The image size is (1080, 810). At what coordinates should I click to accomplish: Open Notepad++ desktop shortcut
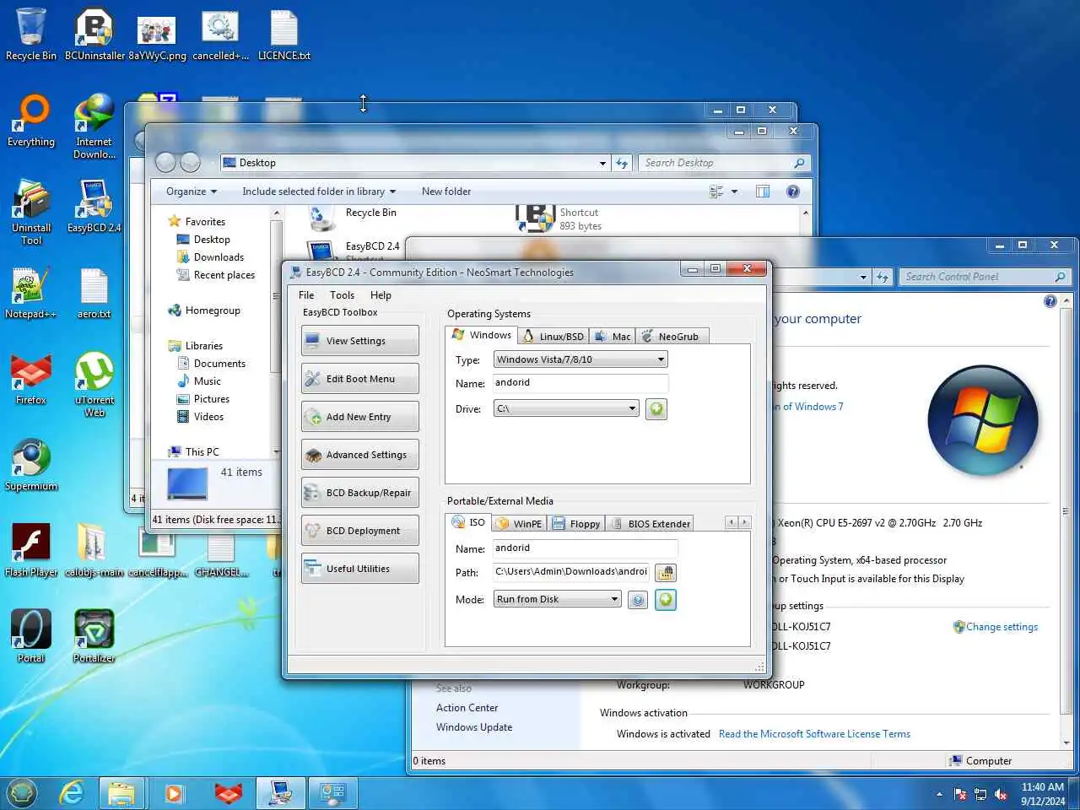coord(31,294)
